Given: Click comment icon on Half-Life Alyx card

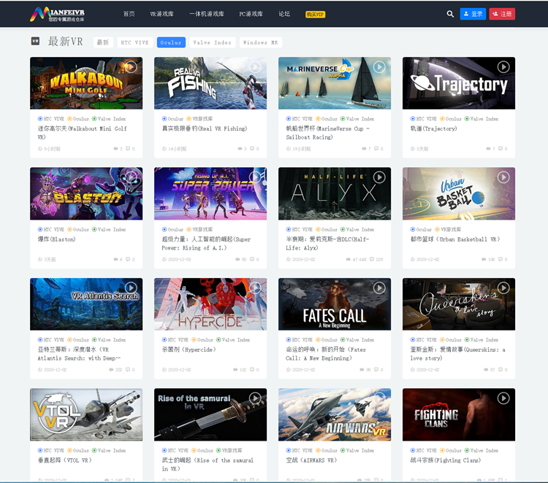Looking at the screenshot, I should click(x=372, y=259).
